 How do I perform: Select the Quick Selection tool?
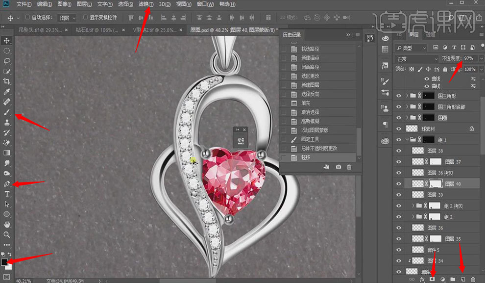pyautogui.click(x=7, y=71)
